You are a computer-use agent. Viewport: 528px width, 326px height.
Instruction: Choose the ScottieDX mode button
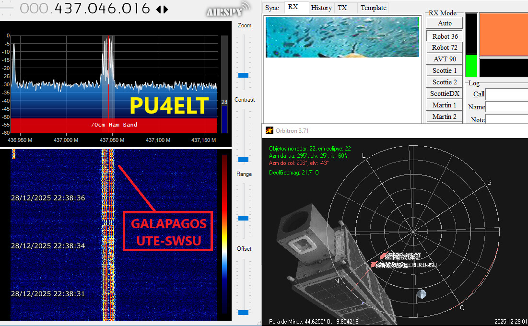point(445,93)
